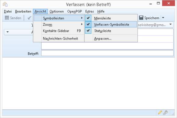177x118 pixels.
Task: Open the OpenPGP menu
Action: tap(74, 11)
